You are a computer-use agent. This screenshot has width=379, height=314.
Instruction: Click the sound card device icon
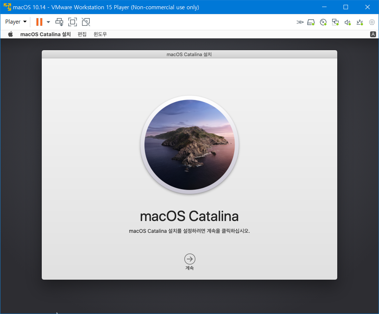[348, 23]
